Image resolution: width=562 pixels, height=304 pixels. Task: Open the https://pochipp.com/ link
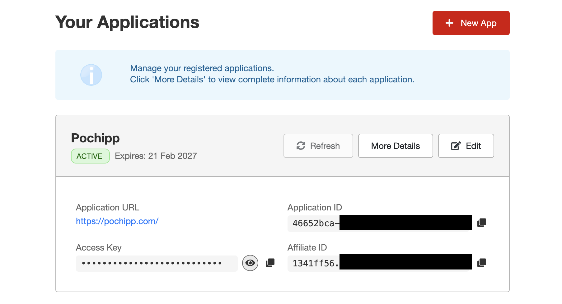pos(117,221)
